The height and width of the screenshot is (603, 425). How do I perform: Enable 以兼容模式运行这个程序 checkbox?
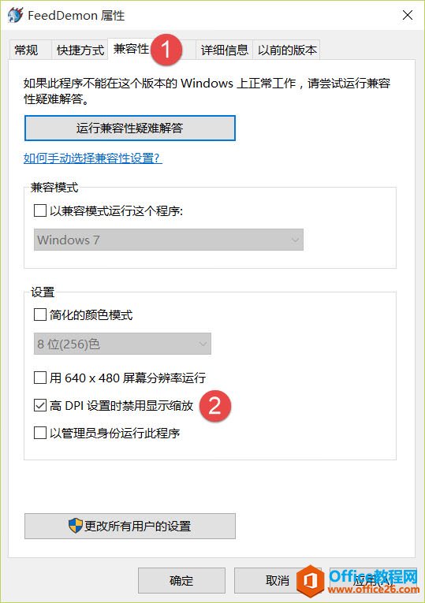pyautogui.click(x=40, y=210)
